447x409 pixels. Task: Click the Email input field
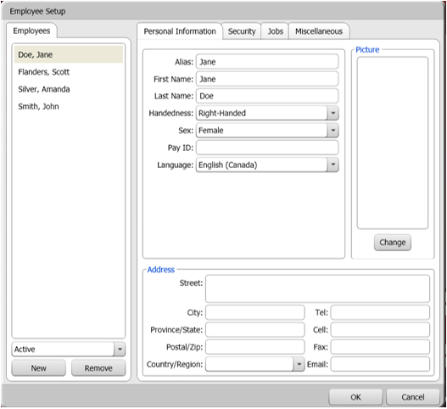pos(380,364)
